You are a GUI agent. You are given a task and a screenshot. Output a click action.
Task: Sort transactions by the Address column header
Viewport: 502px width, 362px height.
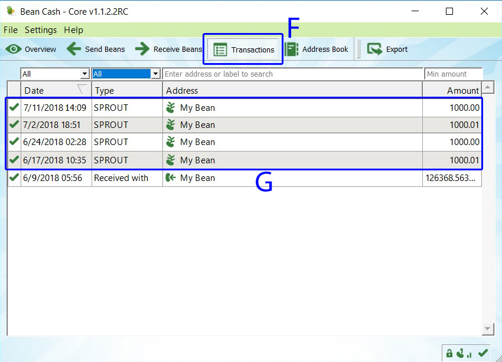292,90
